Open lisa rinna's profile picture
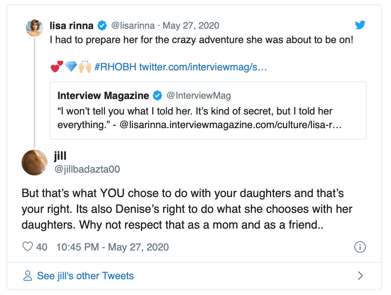The image size is (391, 295). (35, 28)
